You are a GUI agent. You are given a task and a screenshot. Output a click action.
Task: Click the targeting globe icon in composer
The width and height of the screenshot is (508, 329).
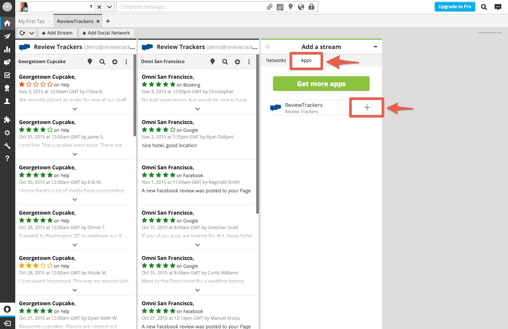pyautogui.click(x=301, y=7)
